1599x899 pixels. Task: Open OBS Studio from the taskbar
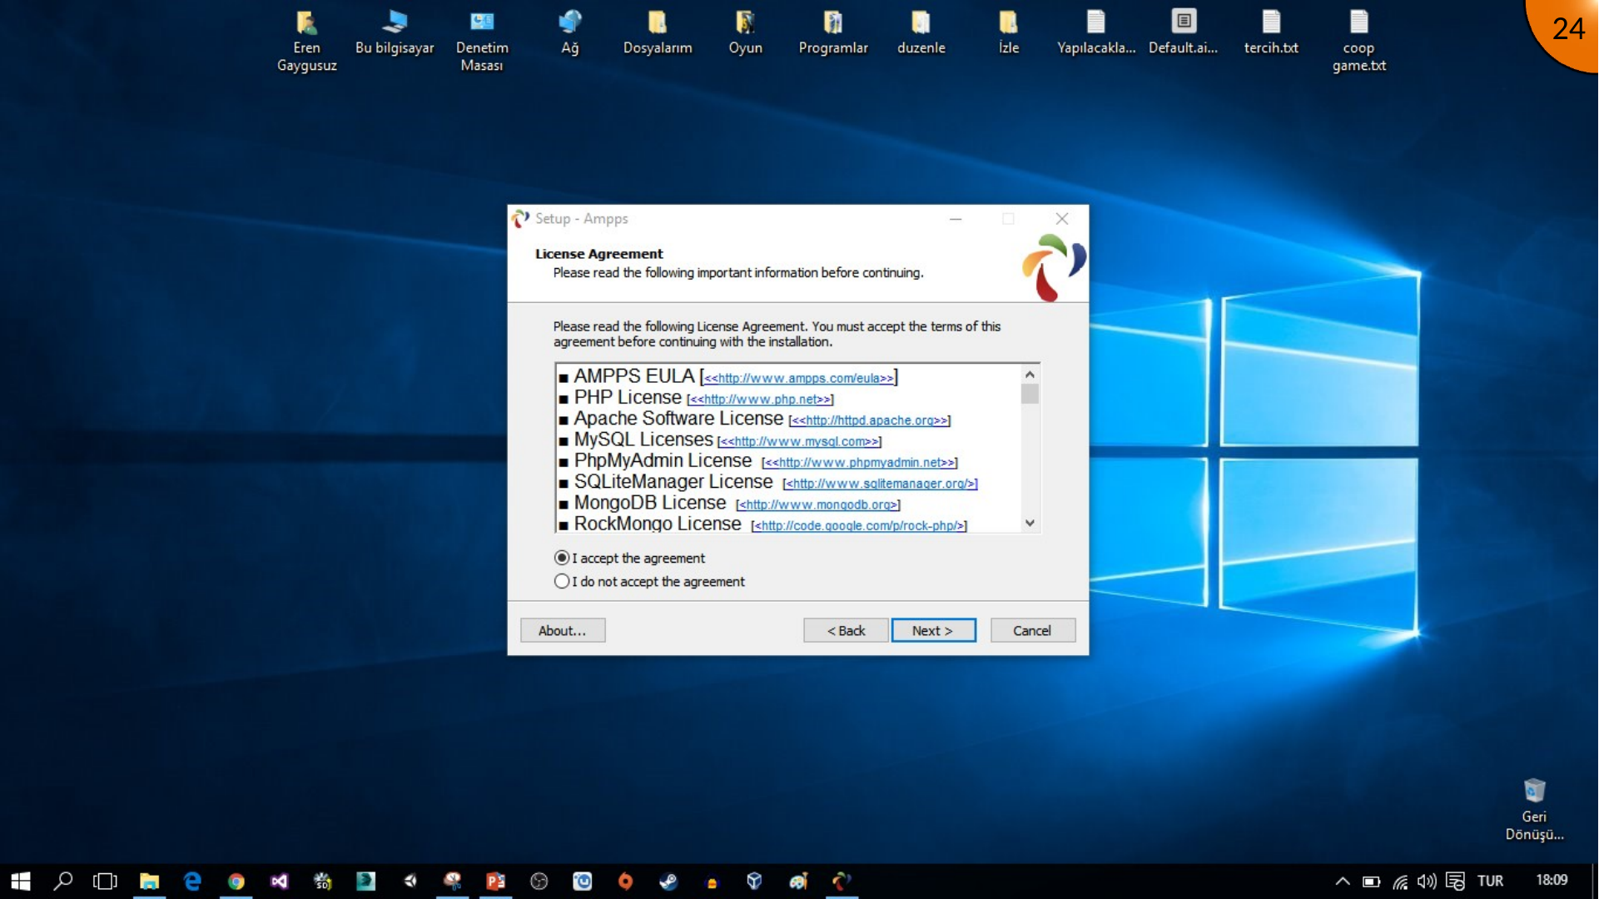[x=539, y=881]
